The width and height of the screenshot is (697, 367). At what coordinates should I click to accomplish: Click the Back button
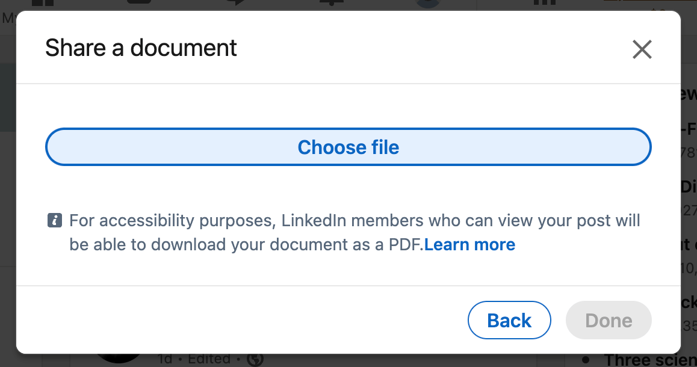click(x=509, y=319)
